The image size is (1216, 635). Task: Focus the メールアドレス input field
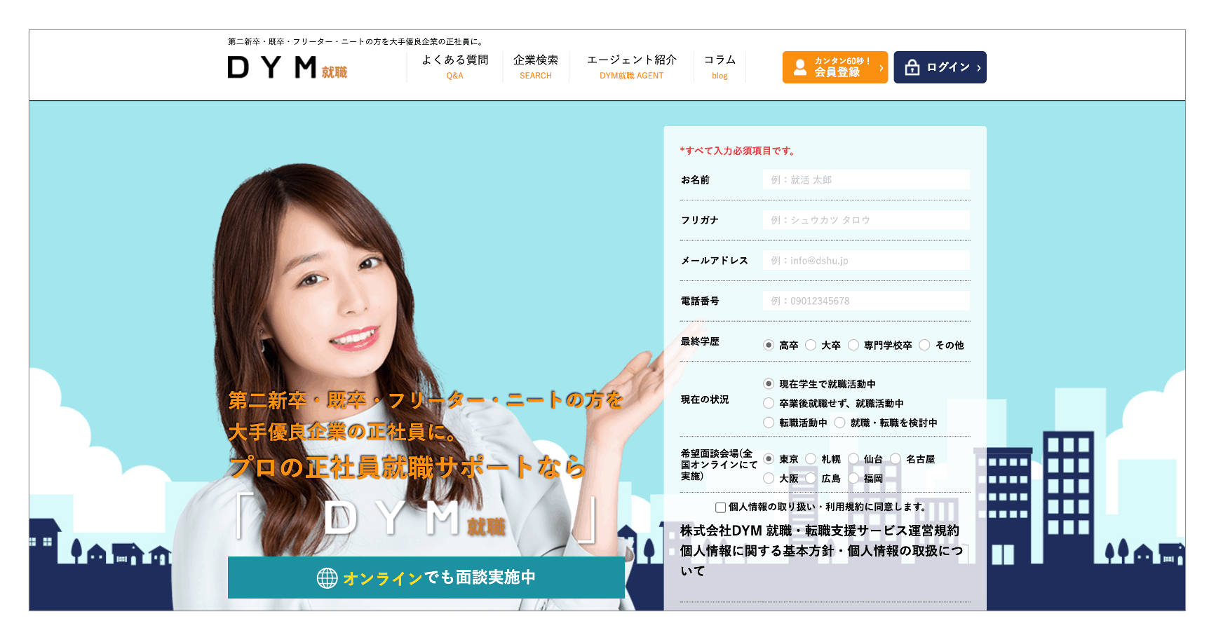[x=866, y=260]
